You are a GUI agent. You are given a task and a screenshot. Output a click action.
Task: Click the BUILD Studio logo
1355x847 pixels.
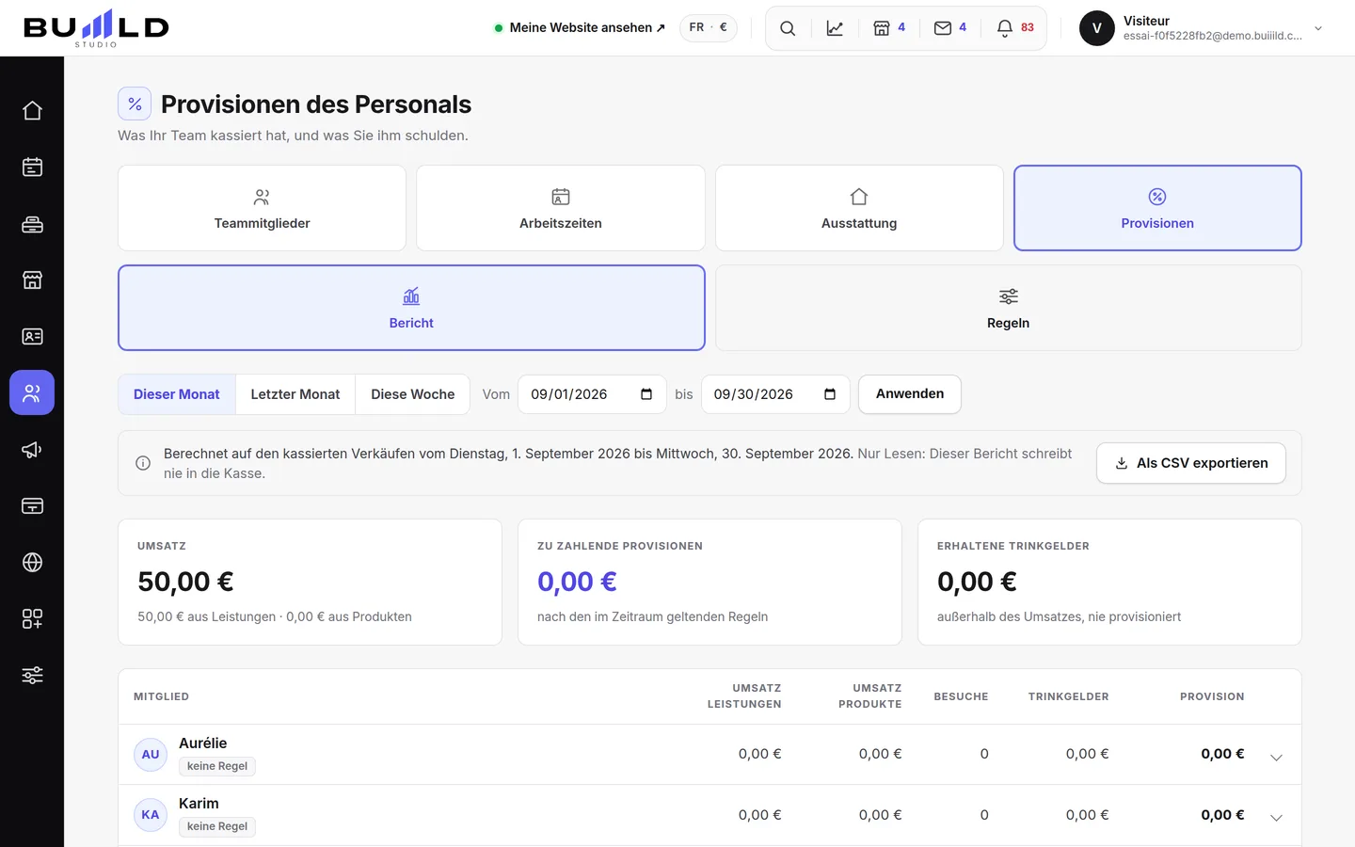tap(96, 28)
